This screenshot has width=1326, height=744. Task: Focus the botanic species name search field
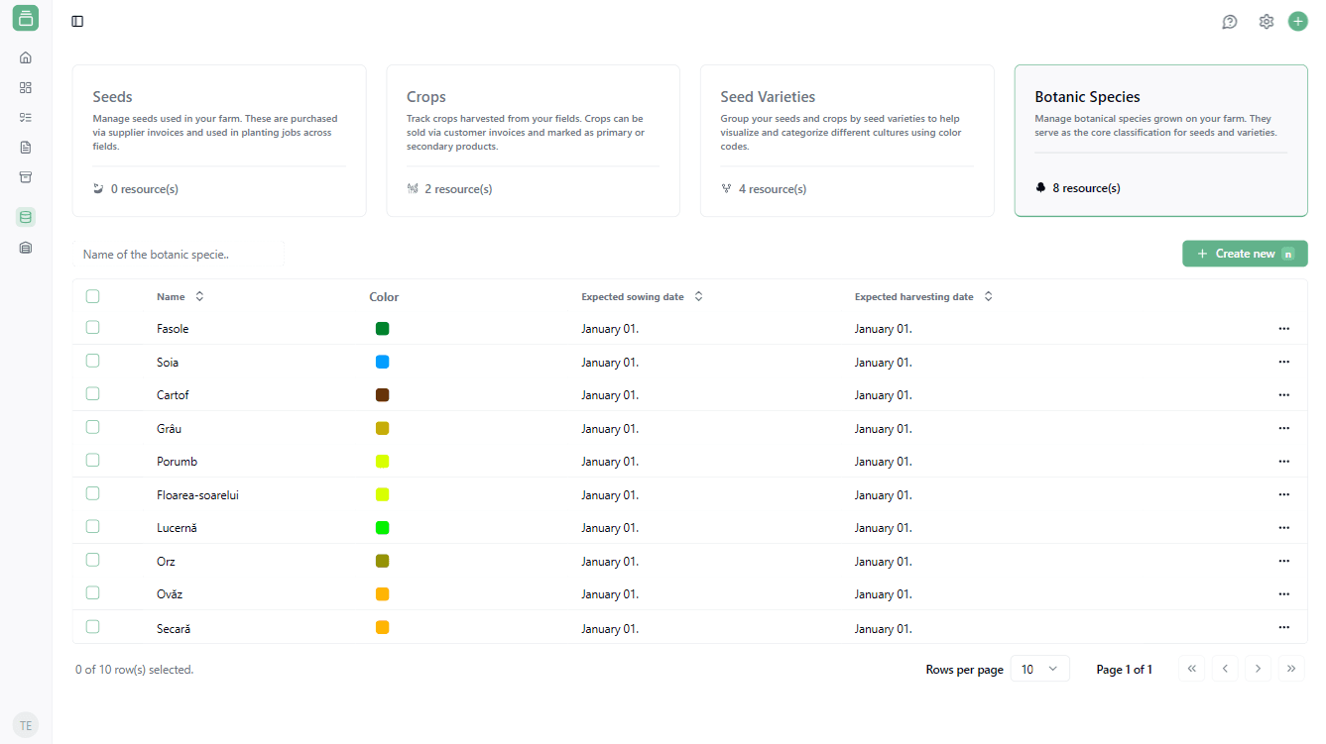coord(179,255)
